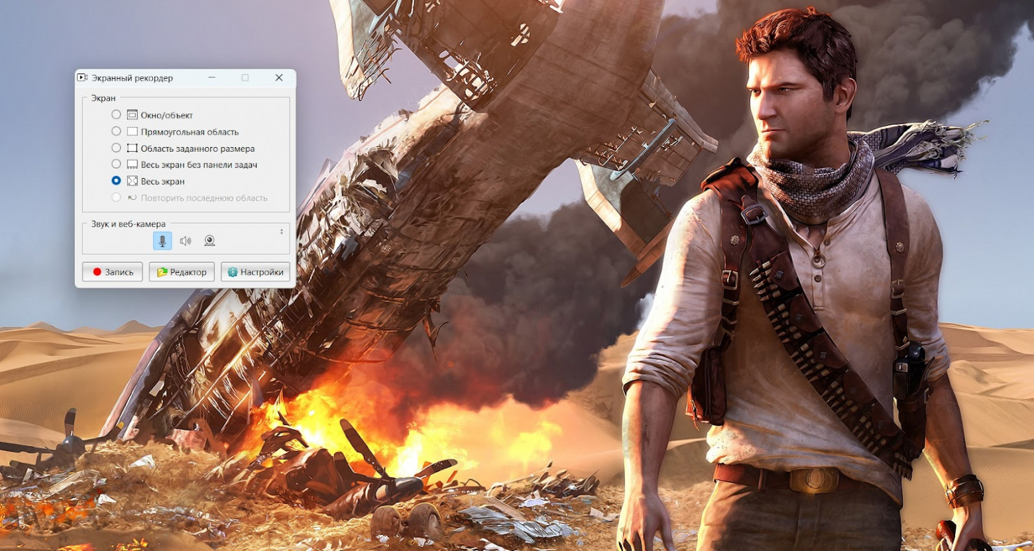Image resolution: width=1034 pixels, height=551 pixels.
Task: Toggle system sound speaker icon
Action: pos(186,241)
